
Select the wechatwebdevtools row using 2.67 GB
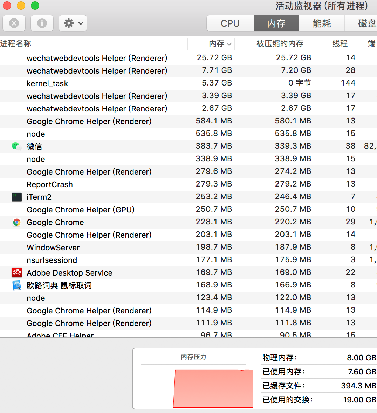pyautogui.click(x=188, y=109)
